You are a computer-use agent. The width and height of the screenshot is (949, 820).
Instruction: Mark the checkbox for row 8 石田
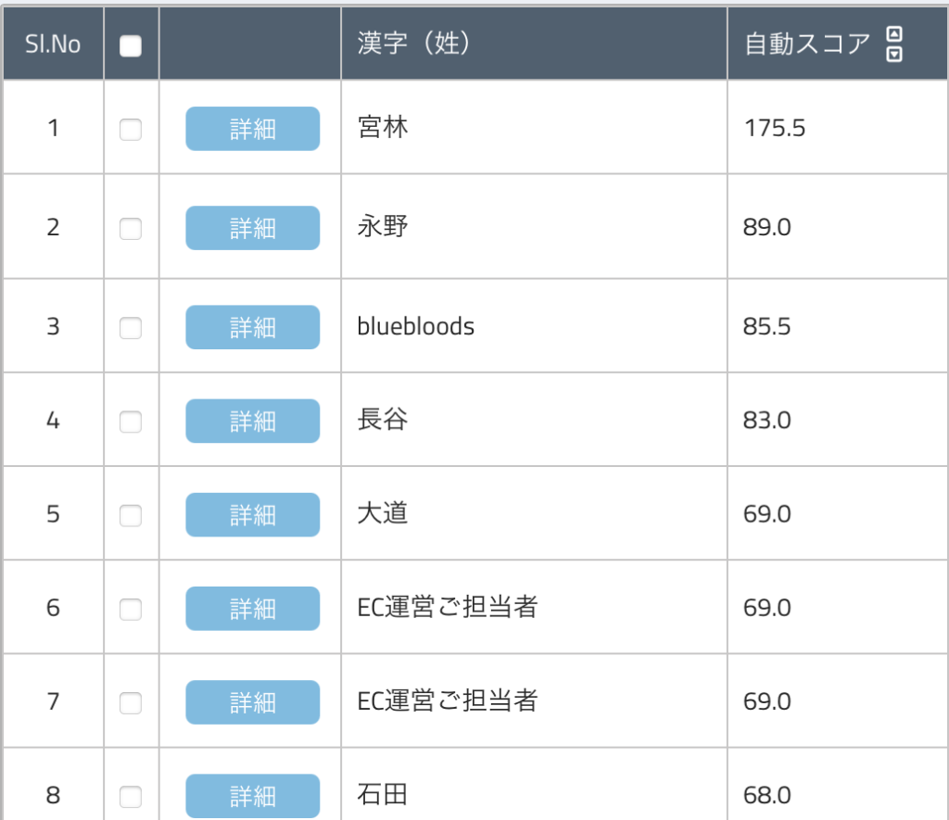(x=131, y=797)
